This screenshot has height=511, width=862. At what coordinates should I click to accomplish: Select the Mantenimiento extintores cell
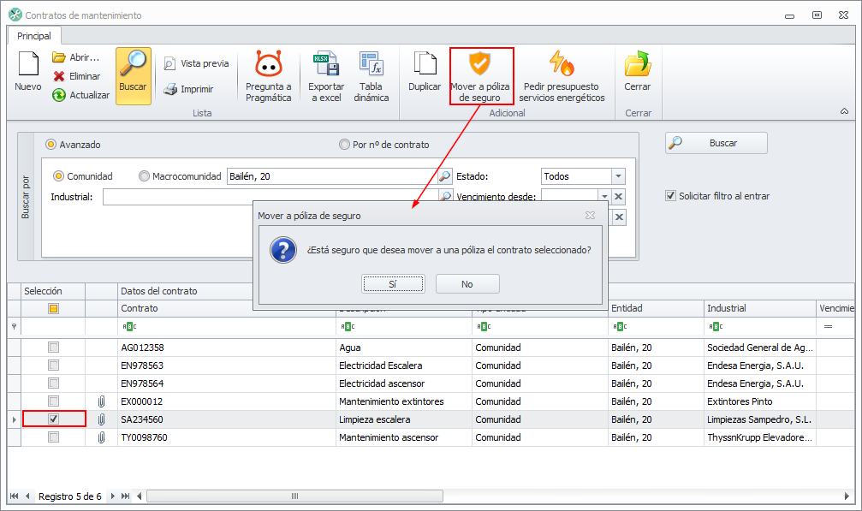click(404, 401)
